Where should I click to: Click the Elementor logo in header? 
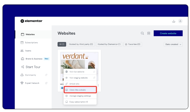coord(31,21)
